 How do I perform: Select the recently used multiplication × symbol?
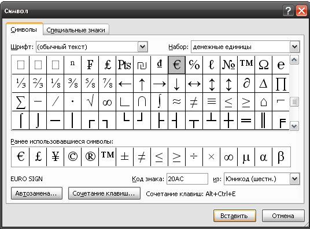(x=211, y=157)
